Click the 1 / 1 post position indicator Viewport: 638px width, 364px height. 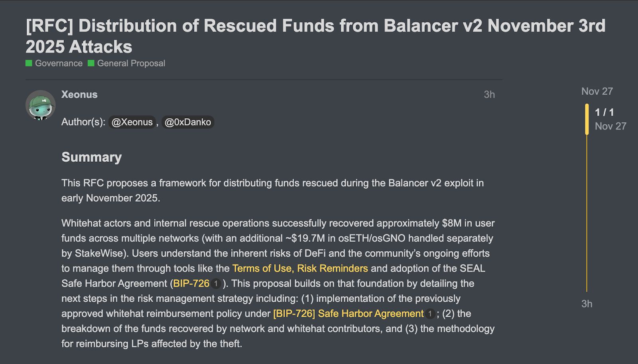click(x=605, y=112)
